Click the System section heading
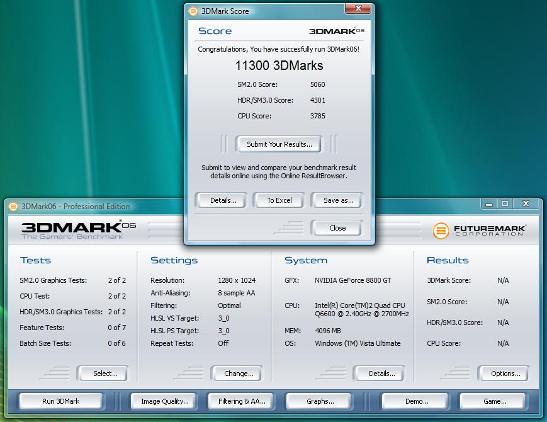Screen dimensions: 547x422 click(x=306, y=260)
